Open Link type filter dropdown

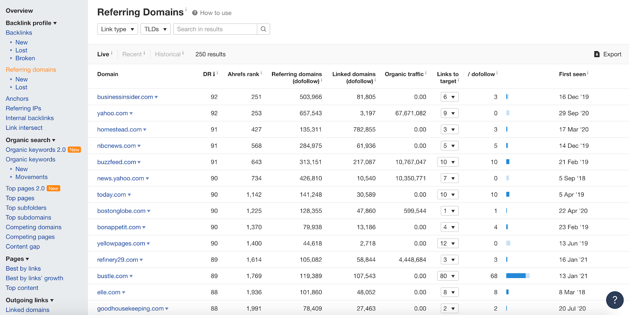coord(118,29)
